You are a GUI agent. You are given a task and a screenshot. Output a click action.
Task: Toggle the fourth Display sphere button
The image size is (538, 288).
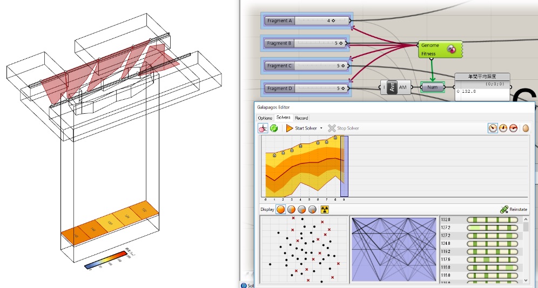coord(312,209)
